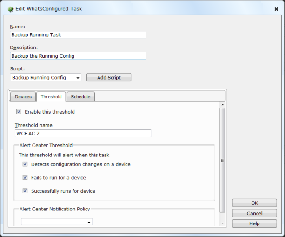
Task: Toggle Fails to run for a device
Action: point(25,177)
